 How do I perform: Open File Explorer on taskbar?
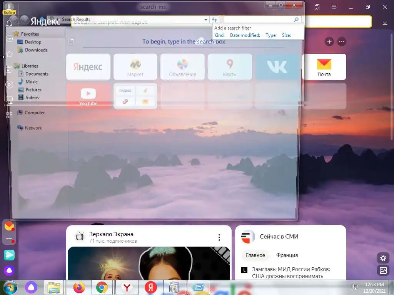pos(54,287)
